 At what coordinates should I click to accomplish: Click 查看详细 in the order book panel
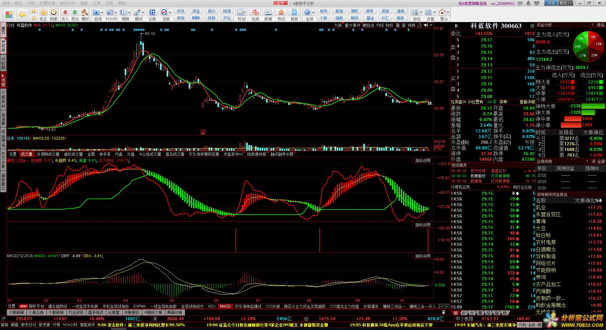pos(527,102)
